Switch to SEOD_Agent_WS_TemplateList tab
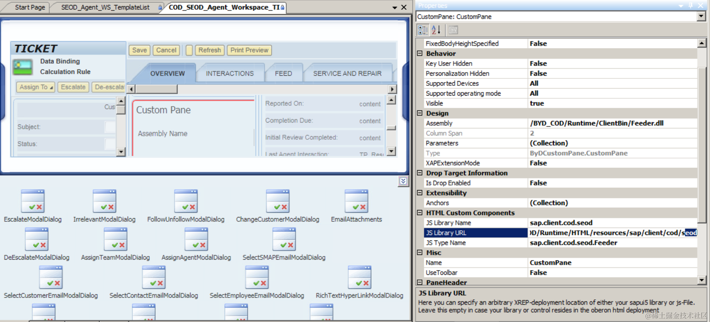Image resolution: width=710 pixels, height=322 pixels. pos(106,7)
